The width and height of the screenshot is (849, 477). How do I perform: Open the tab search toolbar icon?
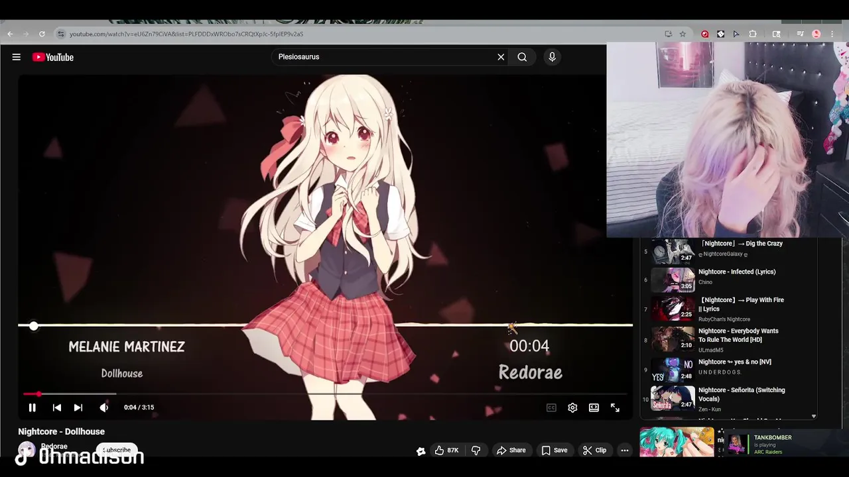point(776,34)
